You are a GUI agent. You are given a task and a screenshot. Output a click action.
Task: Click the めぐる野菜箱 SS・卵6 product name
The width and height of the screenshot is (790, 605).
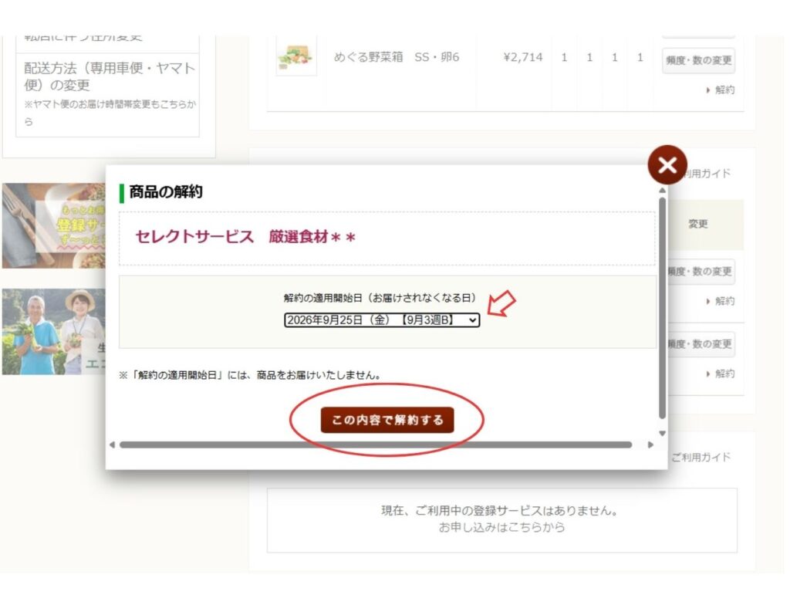coord(396,57)
